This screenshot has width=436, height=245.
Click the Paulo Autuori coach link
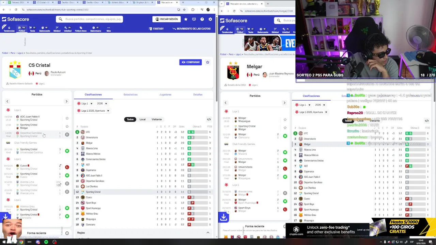[55, 73]
